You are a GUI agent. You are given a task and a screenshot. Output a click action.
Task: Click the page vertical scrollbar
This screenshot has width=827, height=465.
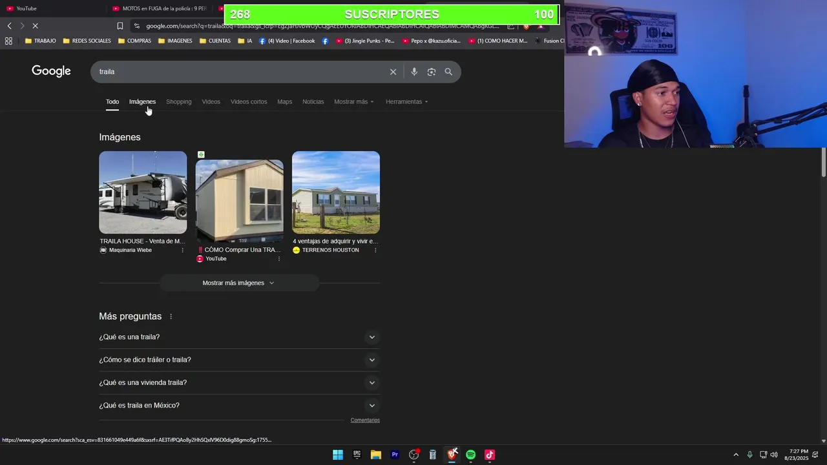coord(823,161)
